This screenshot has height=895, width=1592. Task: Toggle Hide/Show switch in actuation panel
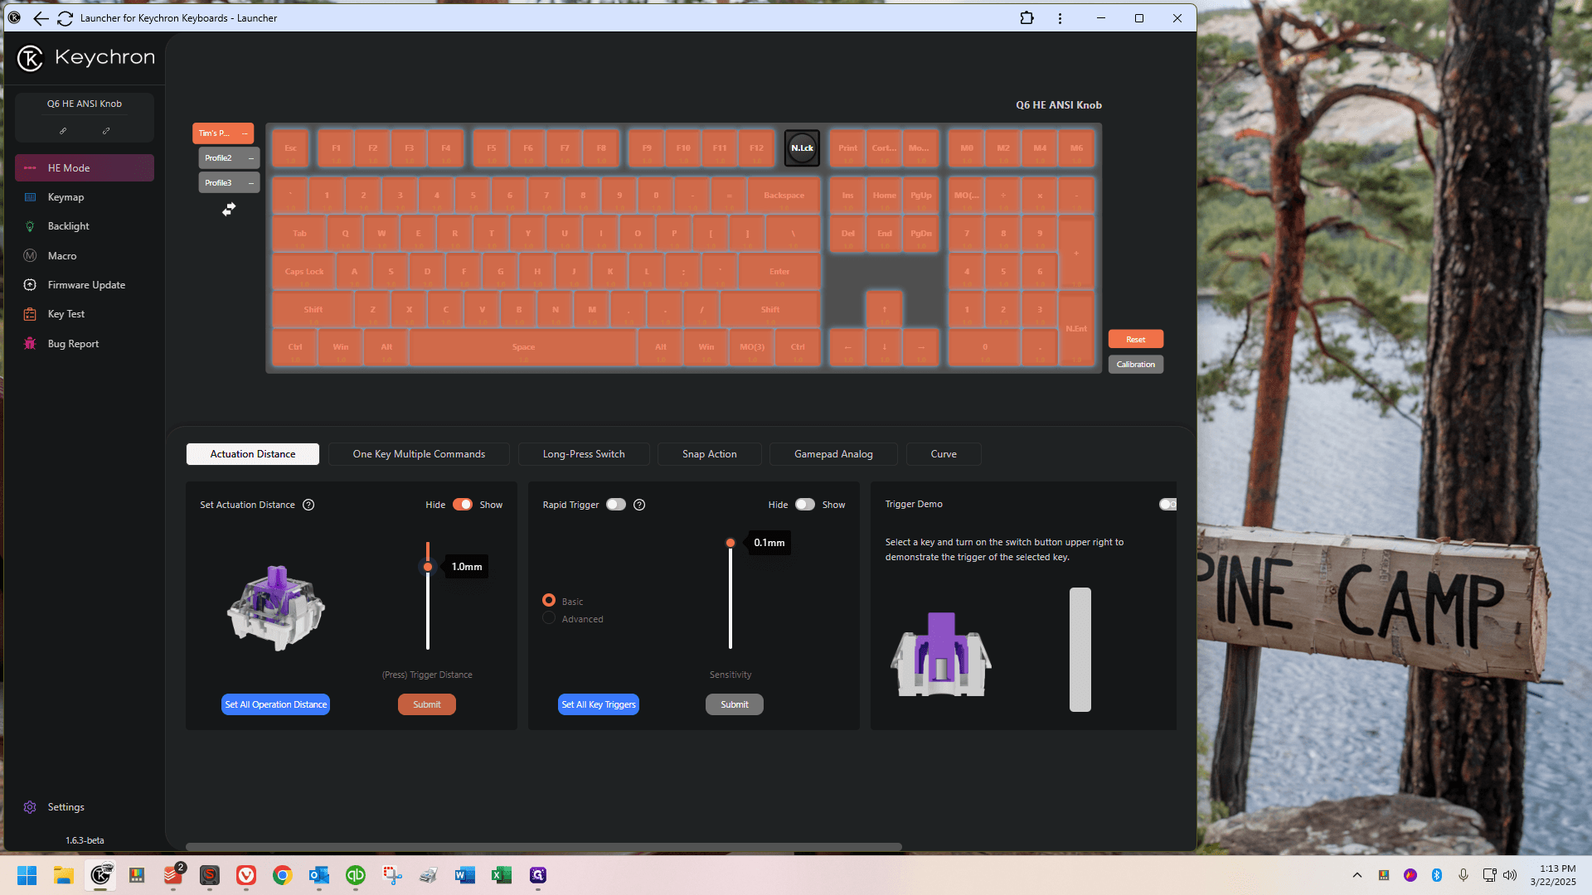(463, 505)
